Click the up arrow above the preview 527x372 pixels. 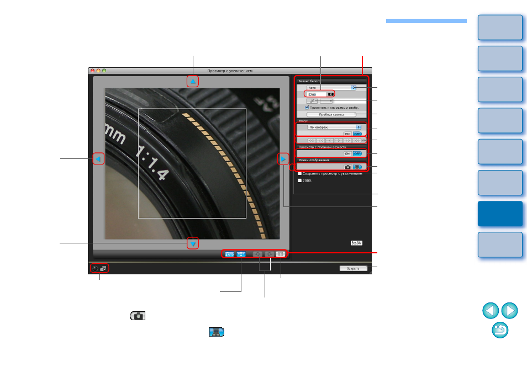(193, 82)
